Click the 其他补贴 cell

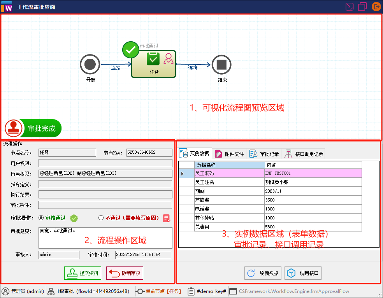coord(229,218)
